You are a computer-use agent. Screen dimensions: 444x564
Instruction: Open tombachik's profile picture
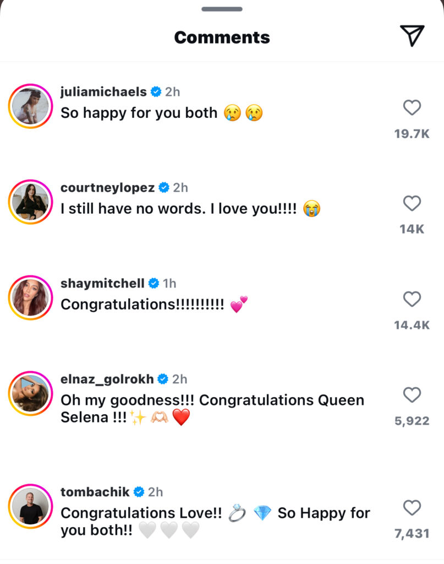tap(30, 506)
